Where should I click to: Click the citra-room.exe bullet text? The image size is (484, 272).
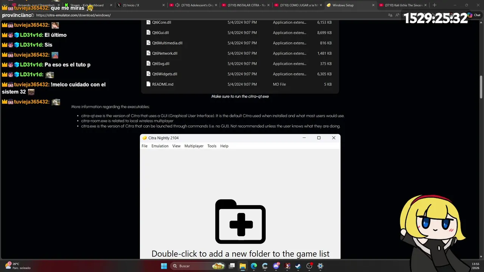click(x=127, y=121)
